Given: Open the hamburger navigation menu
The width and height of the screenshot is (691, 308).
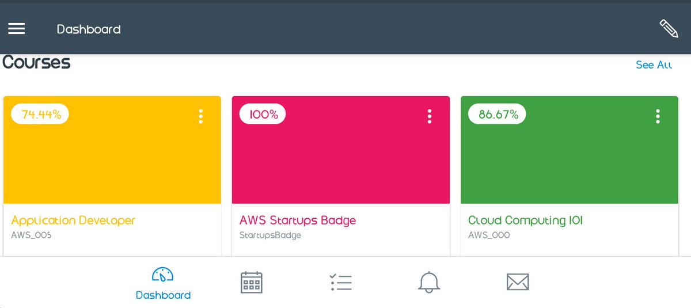Looking at the screenshot, I should [16, 29].
